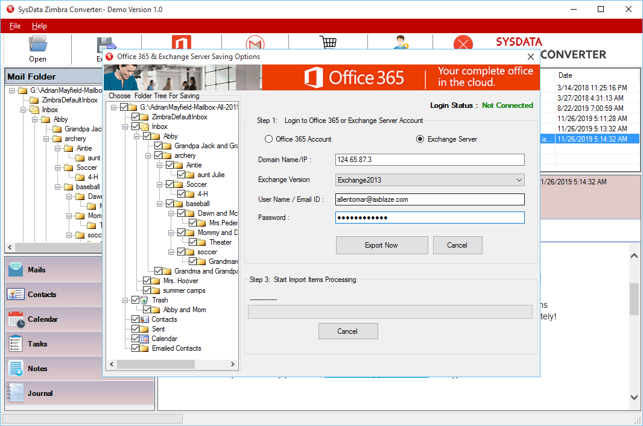The width and height of the screenshot is (643, 426).
Task: Open the Exchange Version dropdown
Action: point(429,180)
